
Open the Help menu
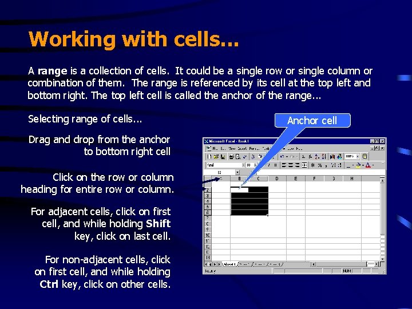pos(299,148)
